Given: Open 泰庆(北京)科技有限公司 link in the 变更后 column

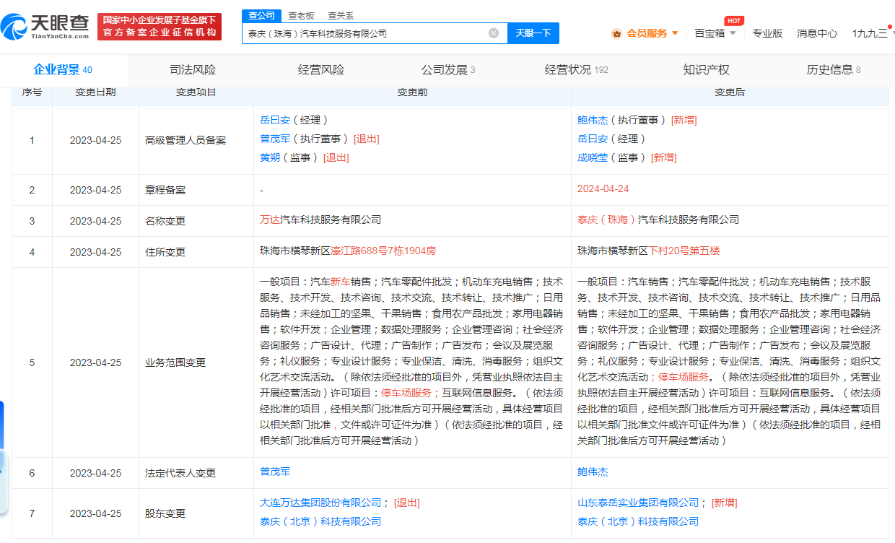Looking at the screenshot, I should (638, 521).
